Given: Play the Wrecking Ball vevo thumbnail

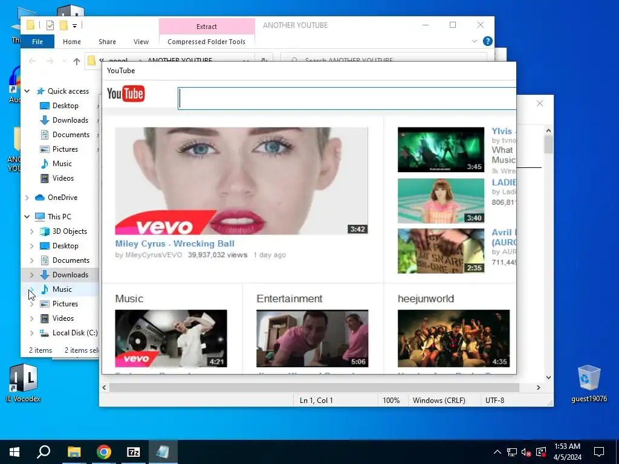Looking at the screenshot, I should point(241,181).
